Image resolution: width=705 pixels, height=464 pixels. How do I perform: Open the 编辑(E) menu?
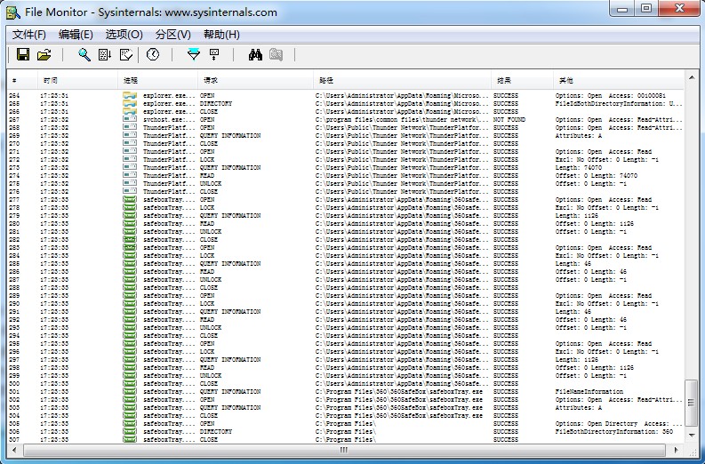(76, 35)
